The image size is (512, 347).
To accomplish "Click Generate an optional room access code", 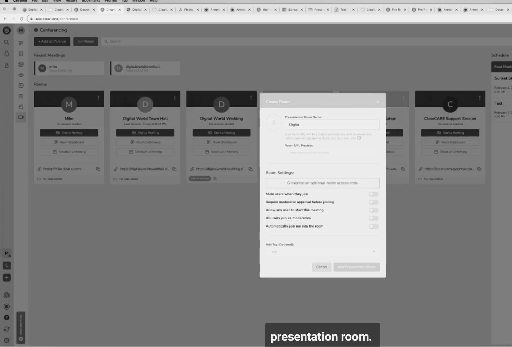I will coord(322,183).
